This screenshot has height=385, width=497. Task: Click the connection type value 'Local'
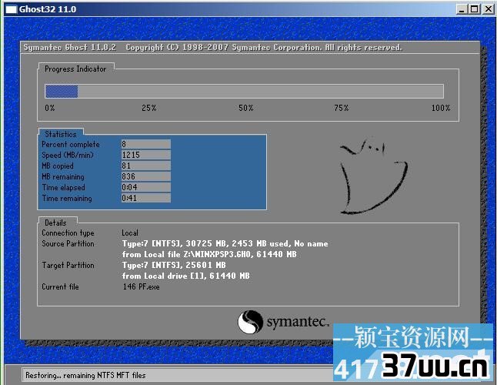click(x=130, y=233)
